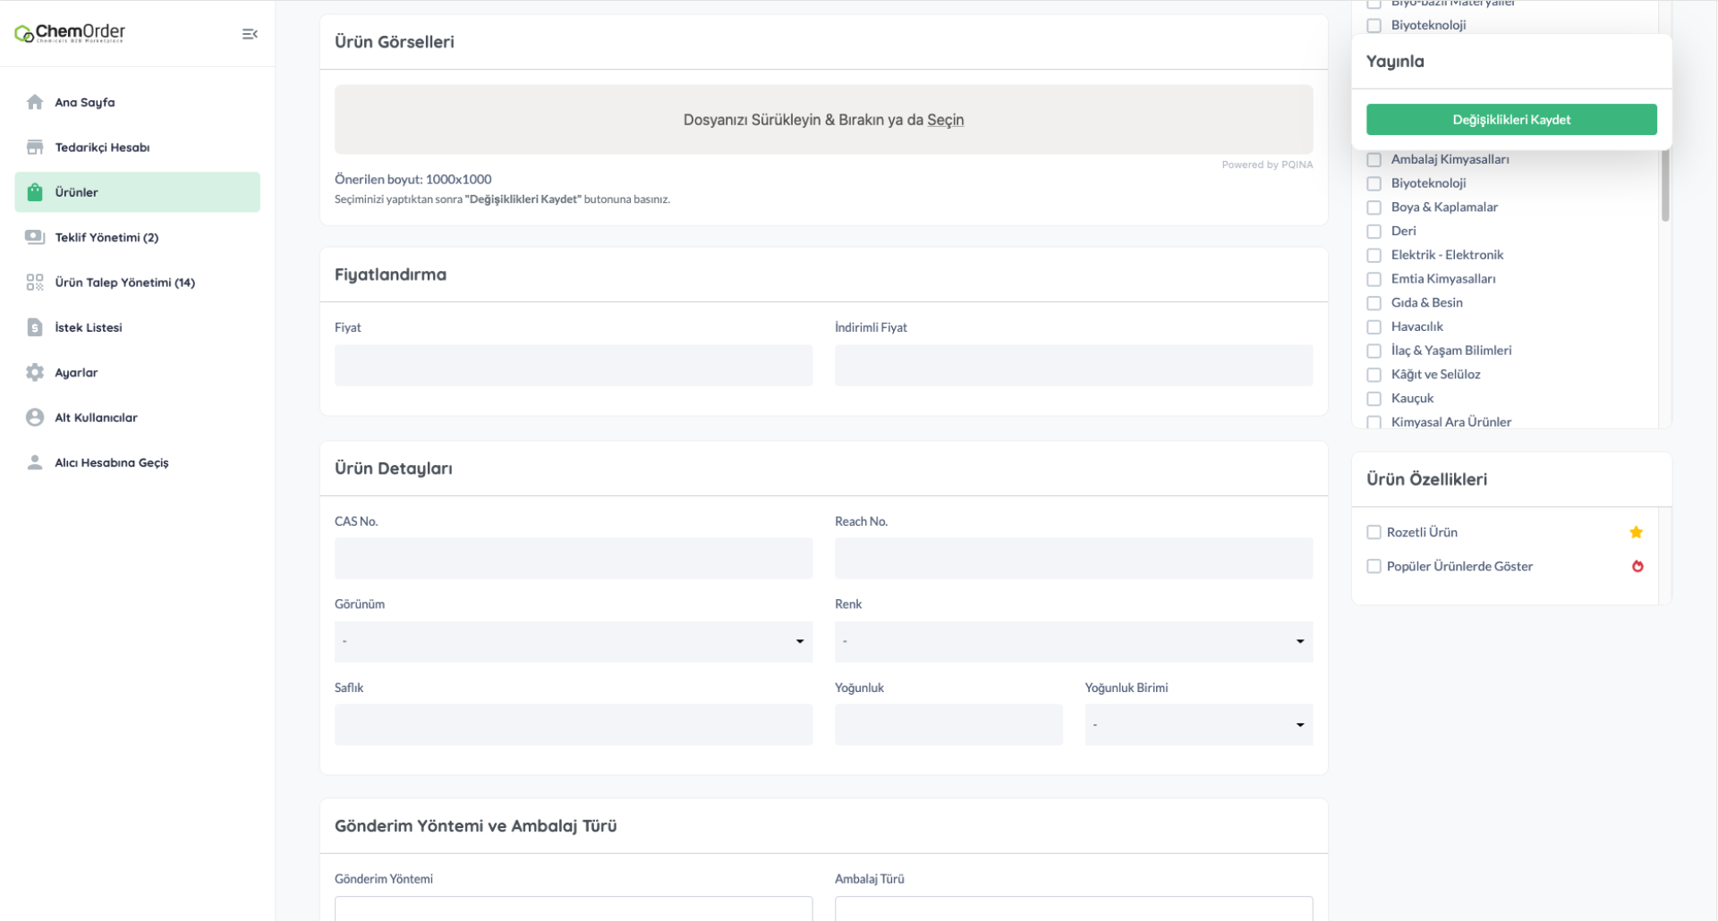1718x921 pixels.
Task: Click the yellow star icon for Rozetli Ürün
Action: click(1636, 532)
